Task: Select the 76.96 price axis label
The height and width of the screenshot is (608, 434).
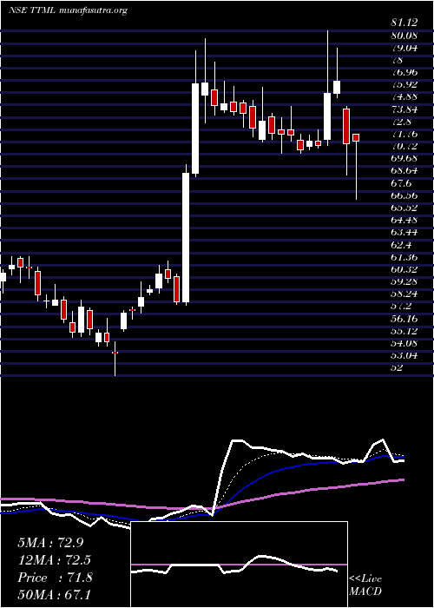Action: (x=404, y=72)
